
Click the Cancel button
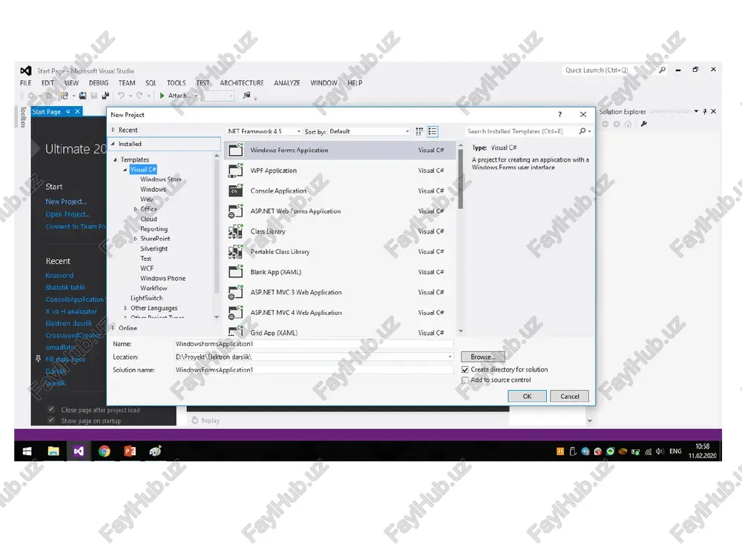[569, 396]
